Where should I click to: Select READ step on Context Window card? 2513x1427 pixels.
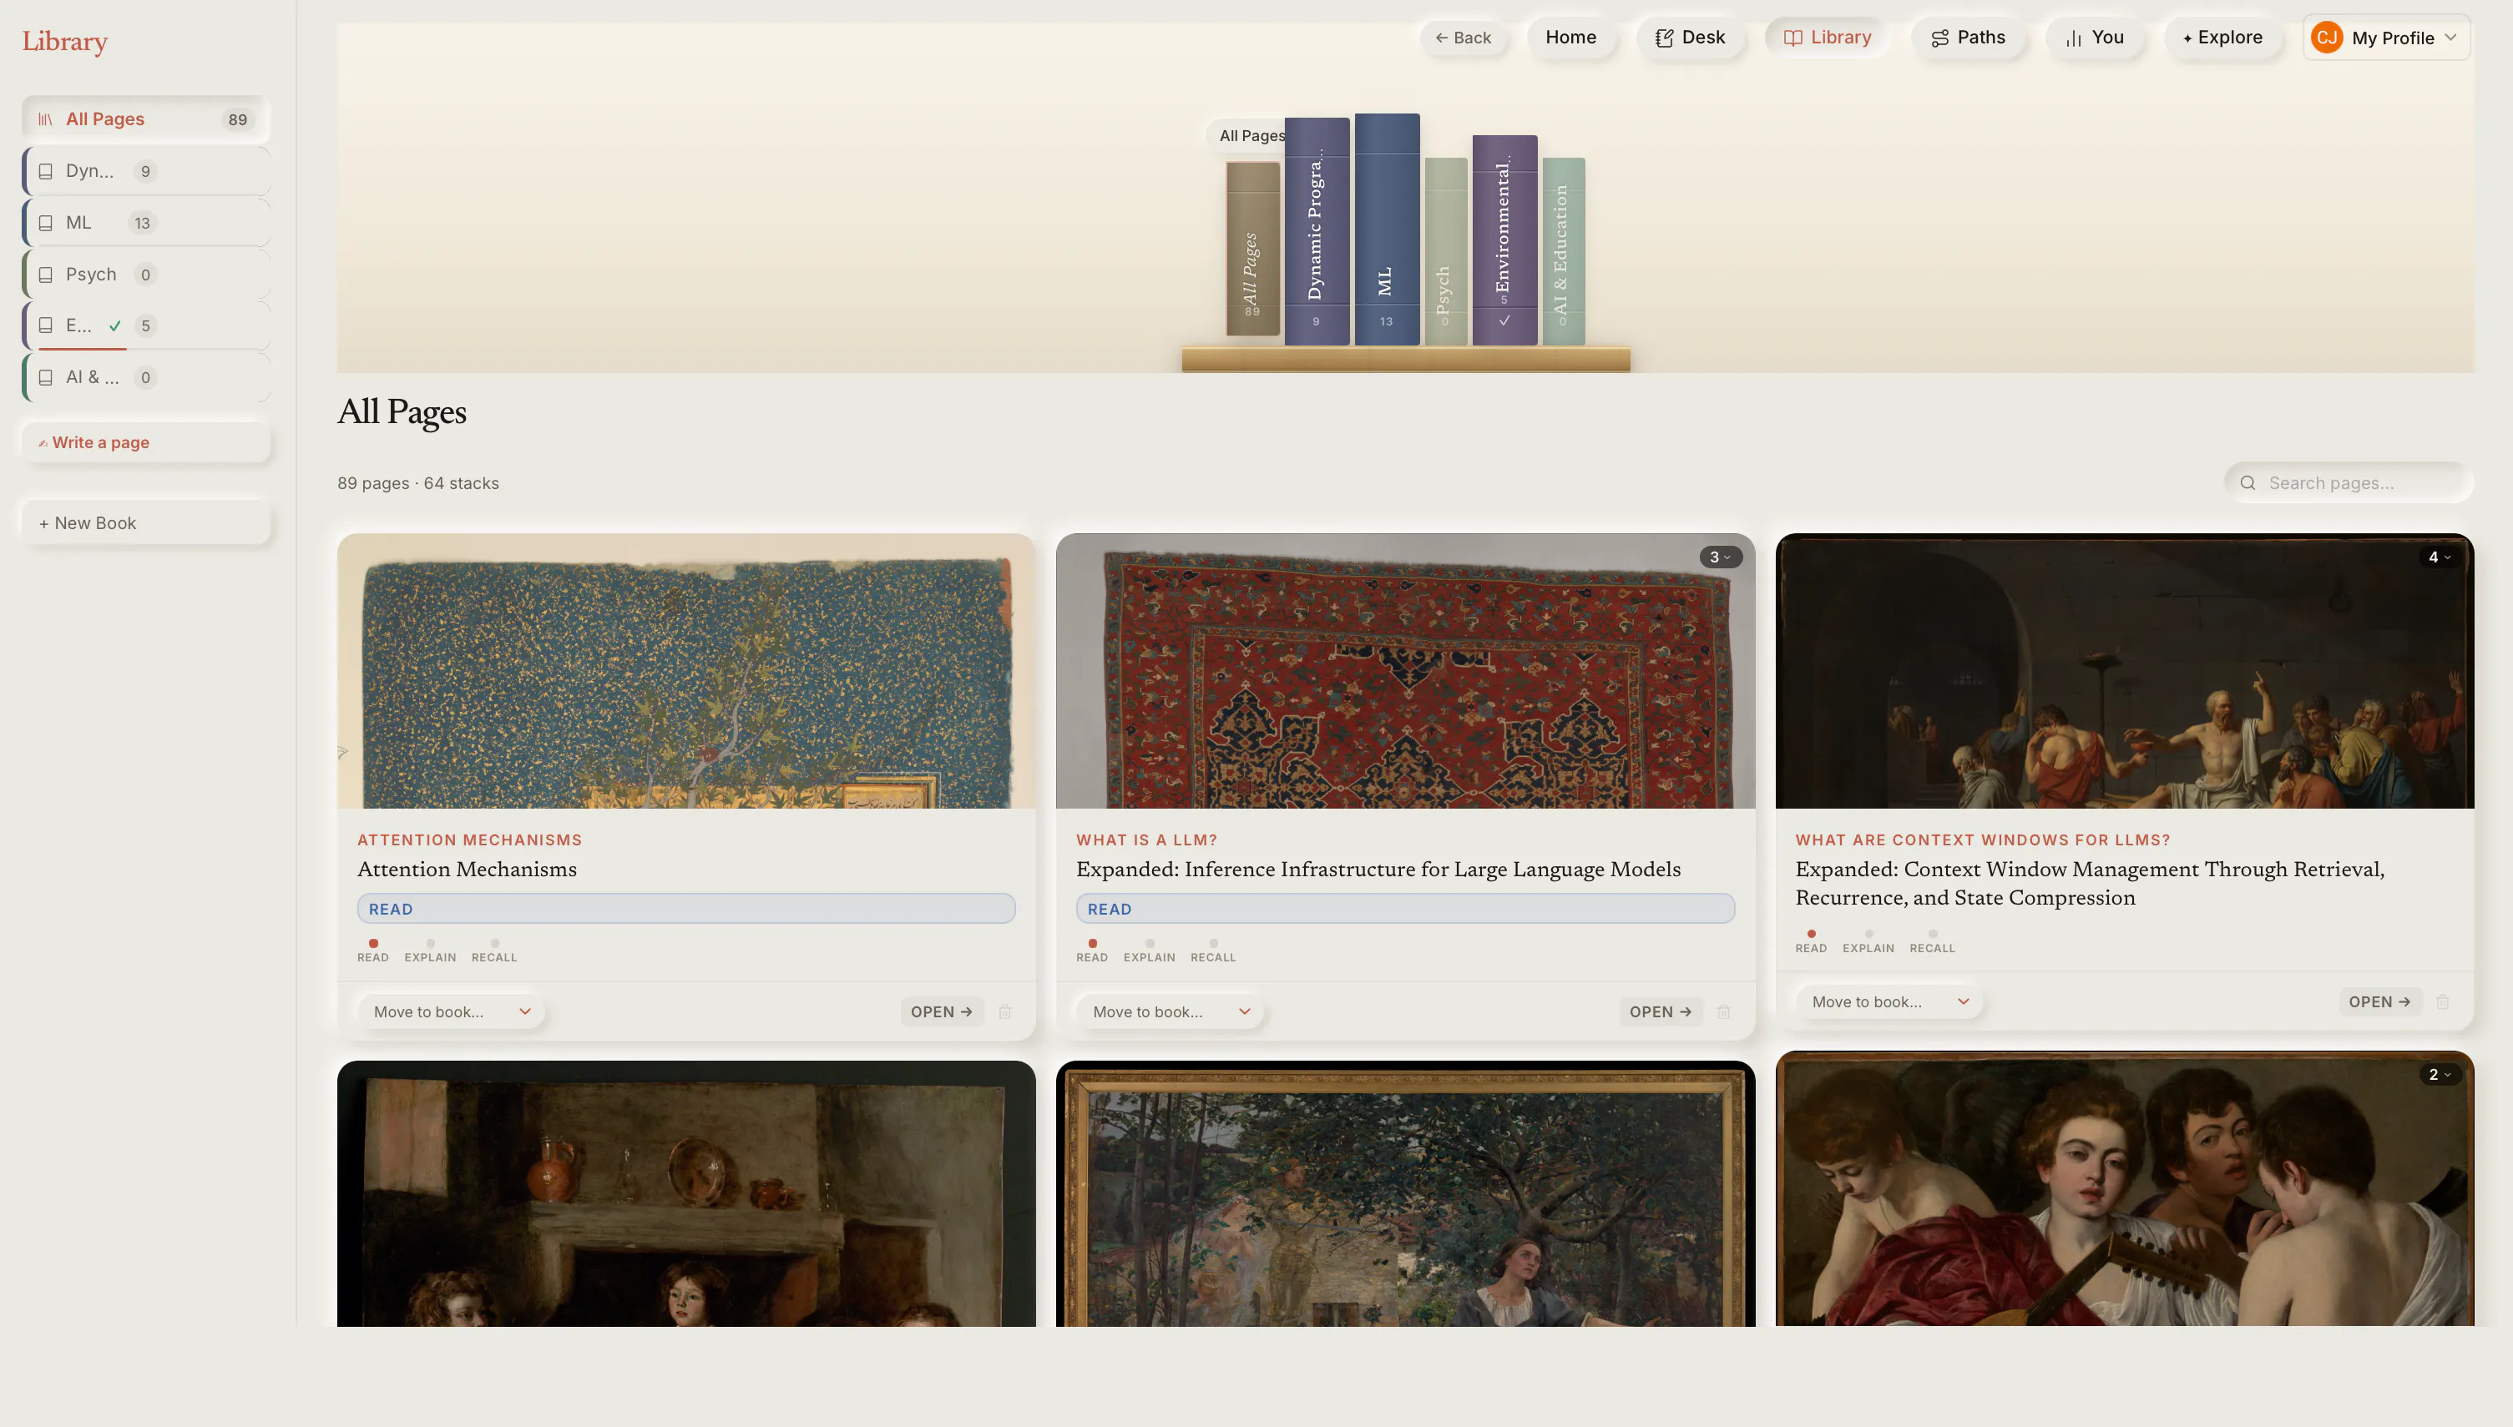click(1811, 940)
